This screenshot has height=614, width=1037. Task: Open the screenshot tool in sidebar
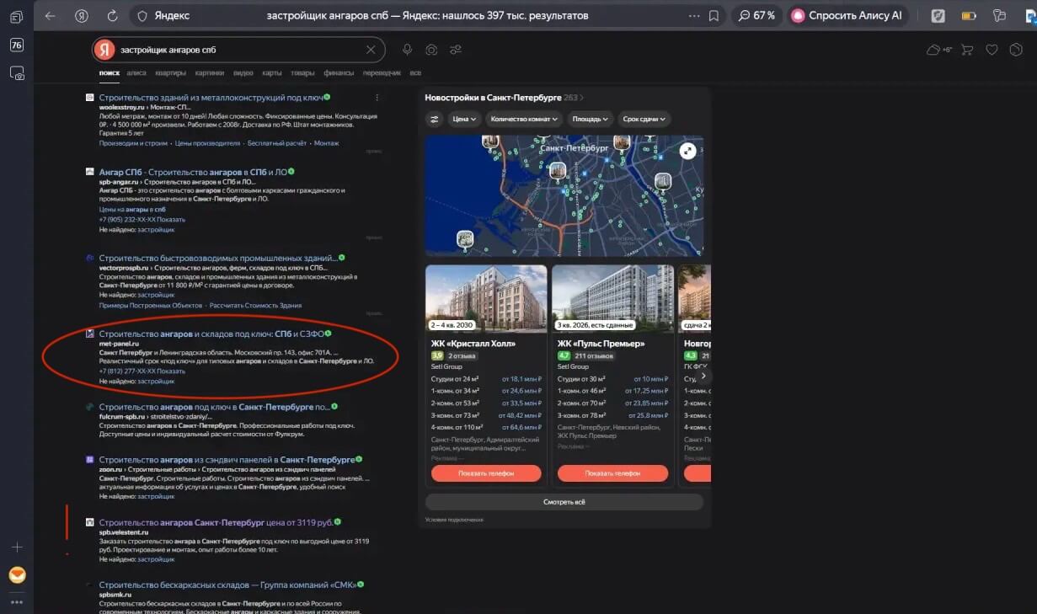(x=17, y=73)
